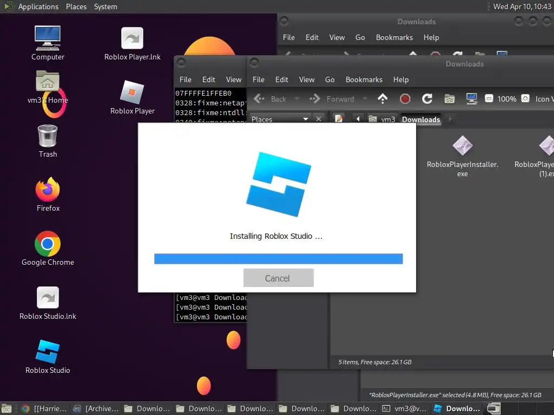
Task: Select the Roblox Studio.lnk shortcut
Action: click(x=48, y=303)
